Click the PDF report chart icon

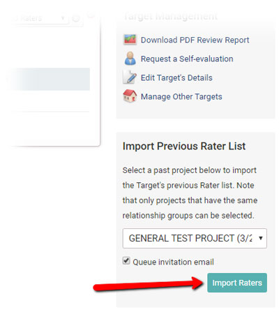pyautogui.click(x=130, y=40)
